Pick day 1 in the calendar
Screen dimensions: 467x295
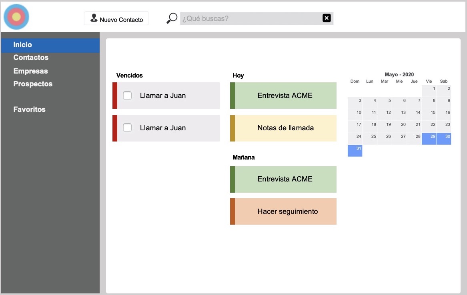[429, 91]
